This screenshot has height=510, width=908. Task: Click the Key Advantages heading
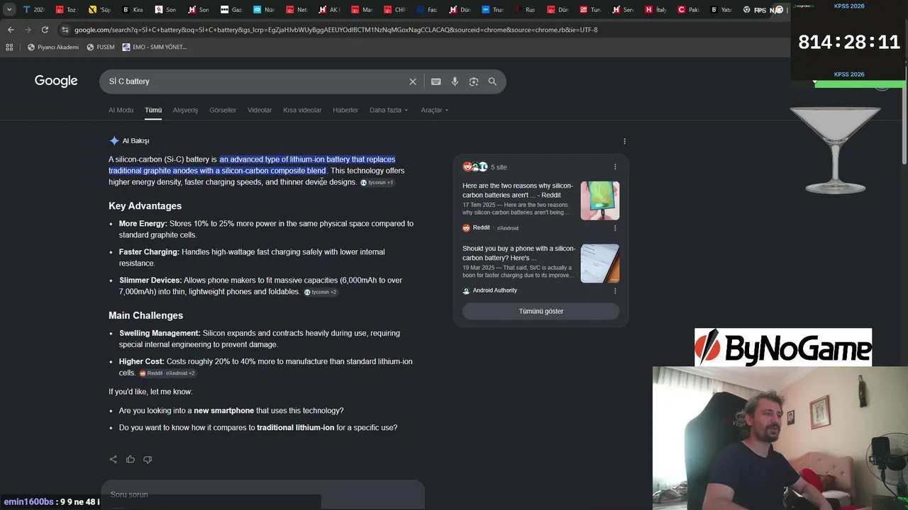click(x=145, y=206)
